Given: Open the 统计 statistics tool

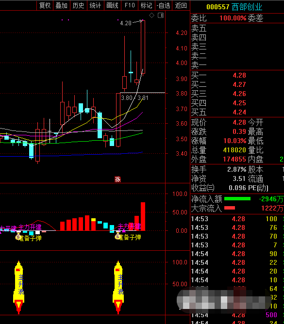Looking at the screenshot, I should (95, 5).
